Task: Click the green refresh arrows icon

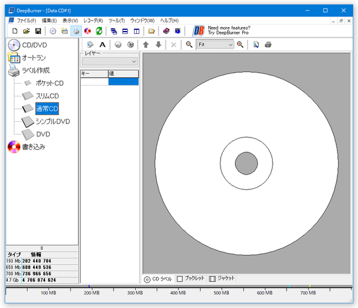Action: pyautogui.click(x=99, y=31)
